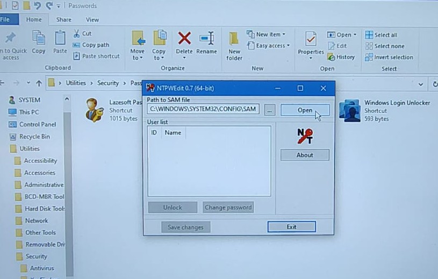The image size is (438, 279).
Task: Click the New folder icon
Action: (234, 40)
